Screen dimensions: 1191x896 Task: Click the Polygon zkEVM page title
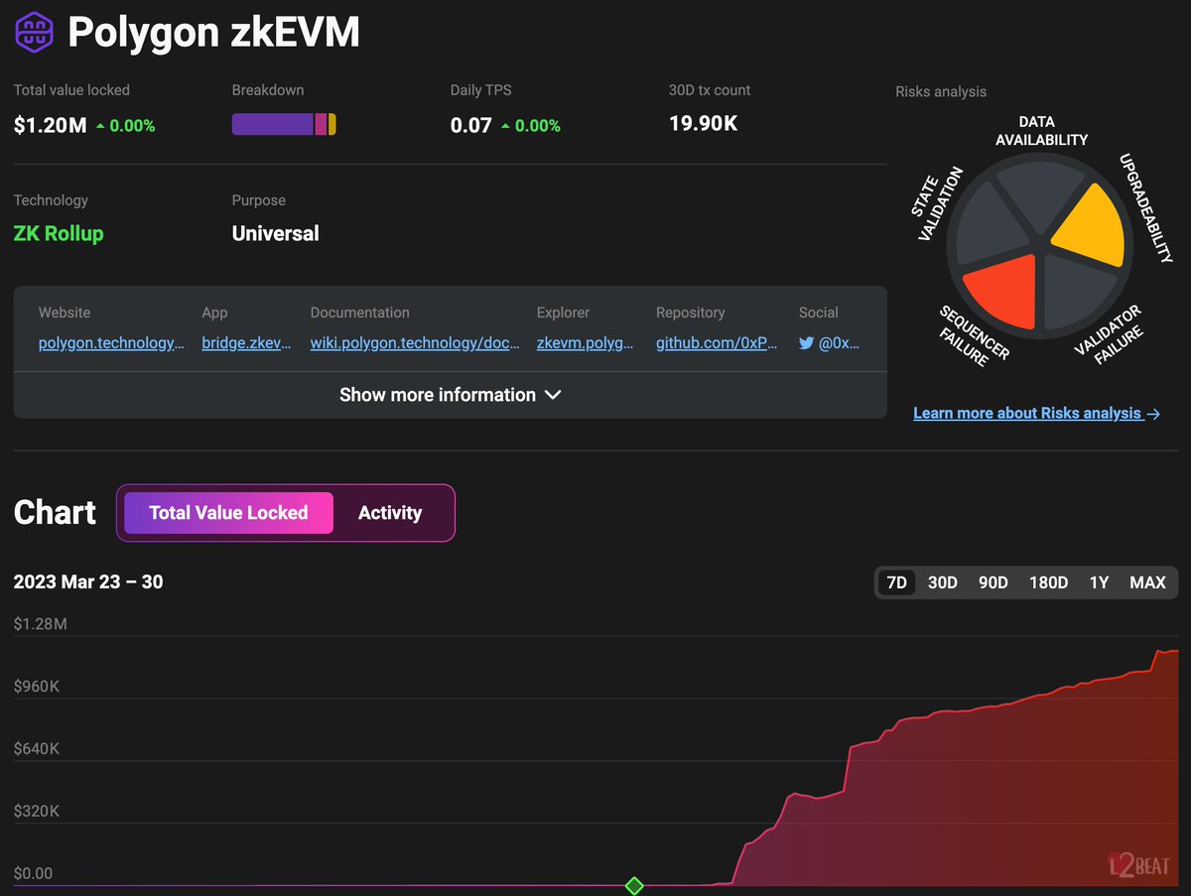213,33
